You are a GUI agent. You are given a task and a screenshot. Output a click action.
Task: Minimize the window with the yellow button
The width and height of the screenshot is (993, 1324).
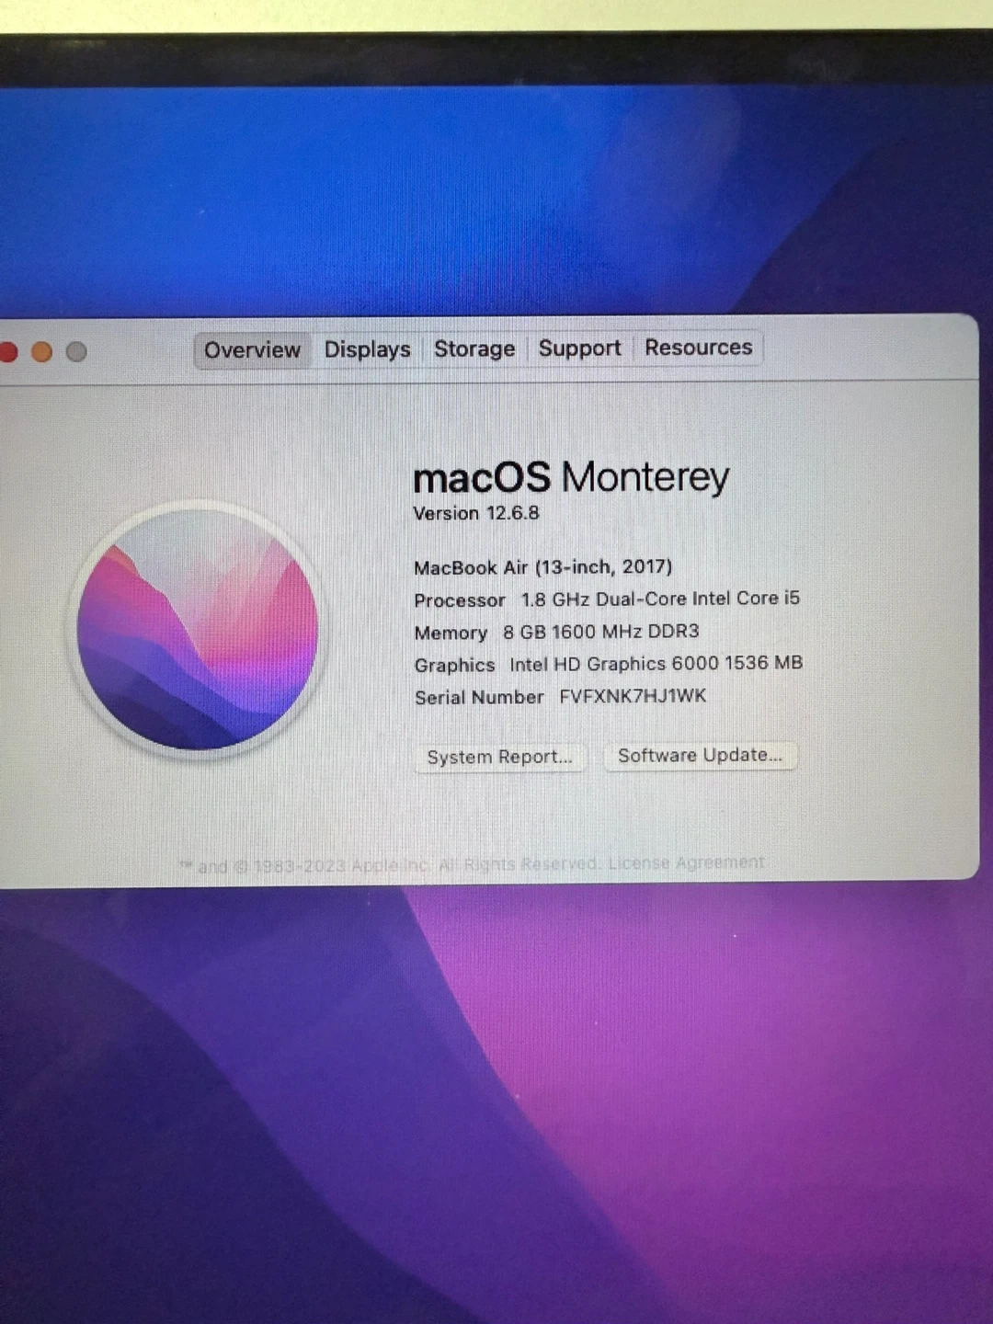coord(42,352)
